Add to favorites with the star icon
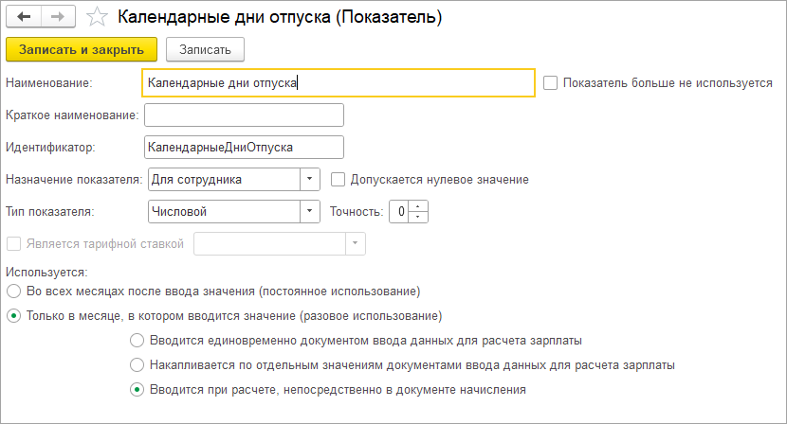Viewport: 787px width, 424px height. click(x=97, y=17)
